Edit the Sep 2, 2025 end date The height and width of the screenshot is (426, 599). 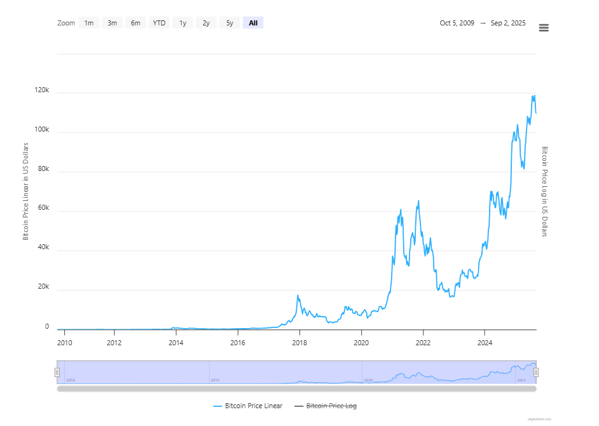(508, 23)
